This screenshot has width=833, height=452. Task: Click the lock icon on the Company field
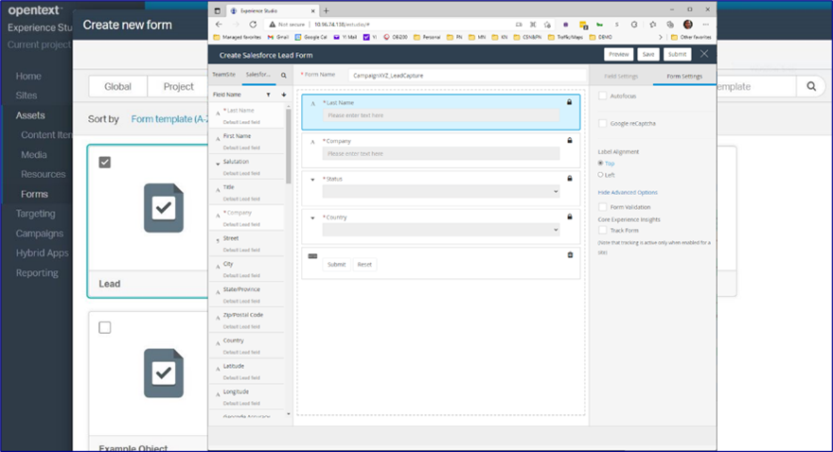pos(570,140)
